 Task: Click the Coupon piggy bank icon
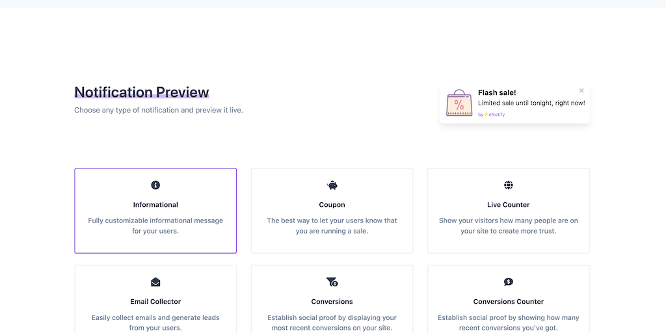(x=332, y=185)
